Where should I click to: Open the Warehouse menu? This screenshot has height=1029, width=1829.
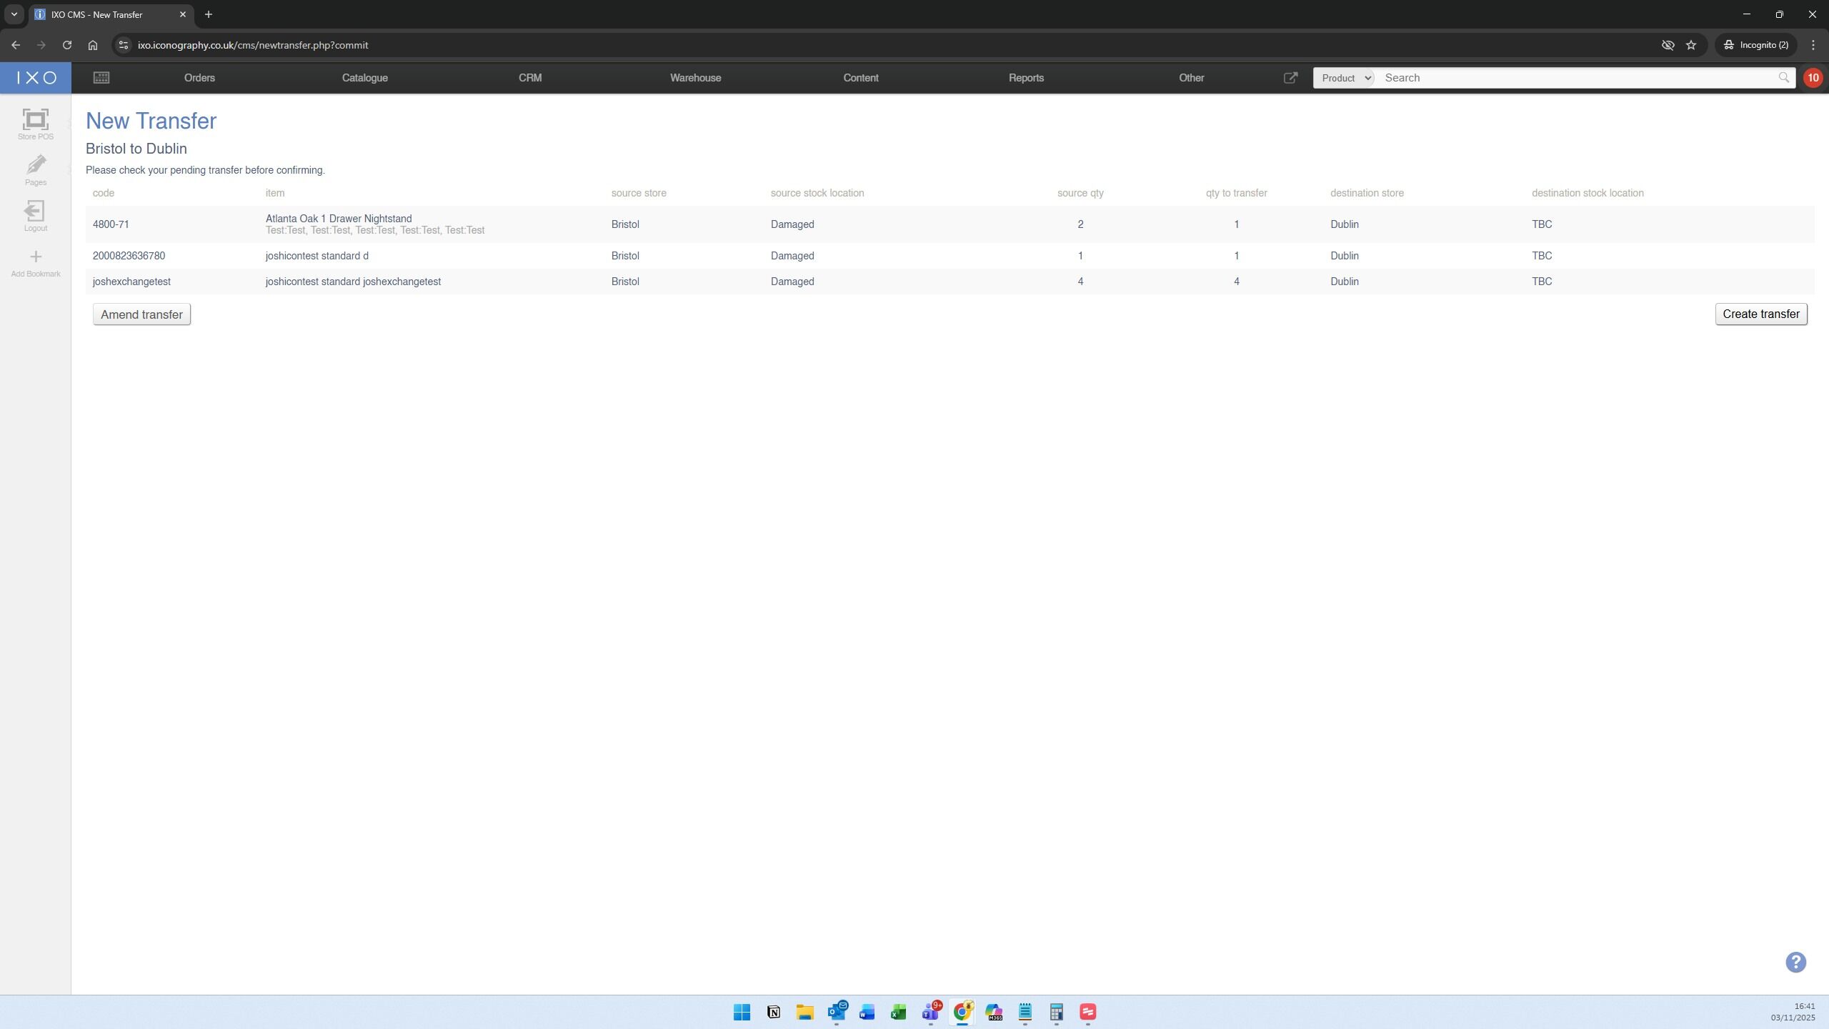(695, 78)
